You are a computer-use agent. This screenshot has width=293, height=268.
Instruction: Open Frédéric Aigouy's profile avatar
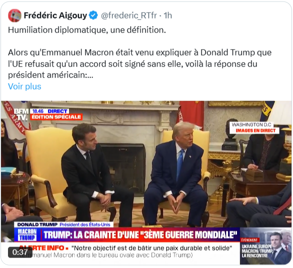point(14,15)
